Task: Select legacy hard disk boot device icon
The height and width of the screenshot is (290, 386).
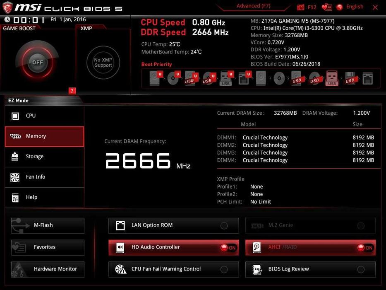Action: tap(261, 78)
